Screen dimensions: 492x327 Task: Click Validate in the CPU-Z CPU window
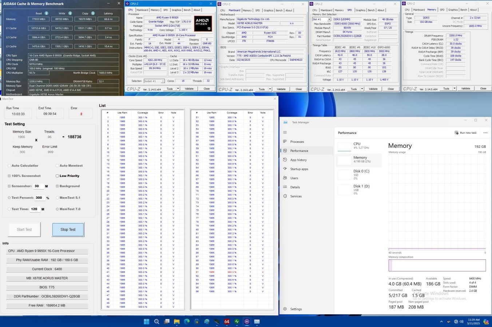click(189, 89)
